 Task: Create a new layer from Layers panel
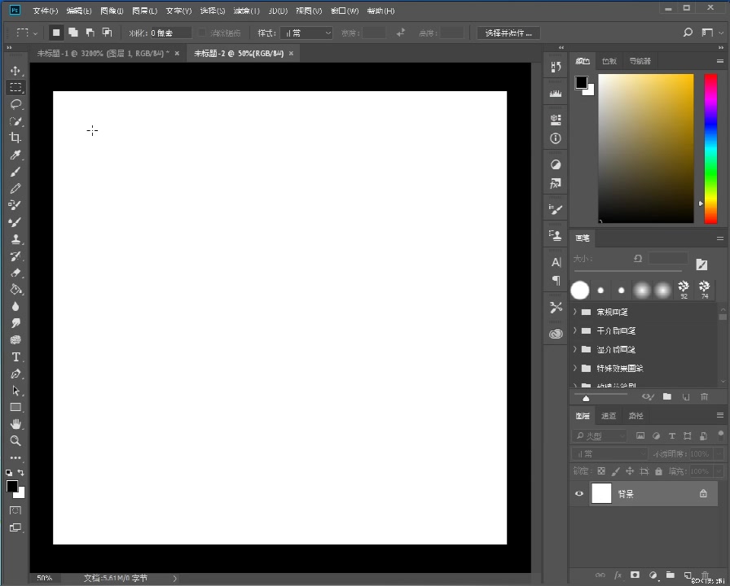click(688, 575)
